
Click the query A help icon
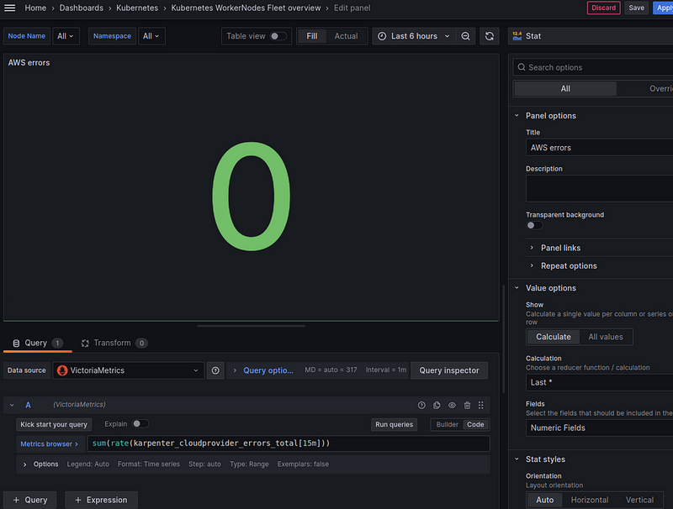(x=421, y=405)
